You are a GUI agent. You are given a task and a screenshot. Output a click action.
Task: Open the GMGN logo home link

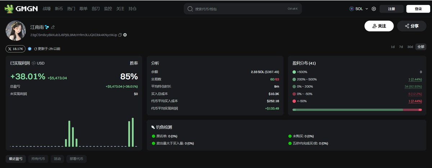click(21, 9)
